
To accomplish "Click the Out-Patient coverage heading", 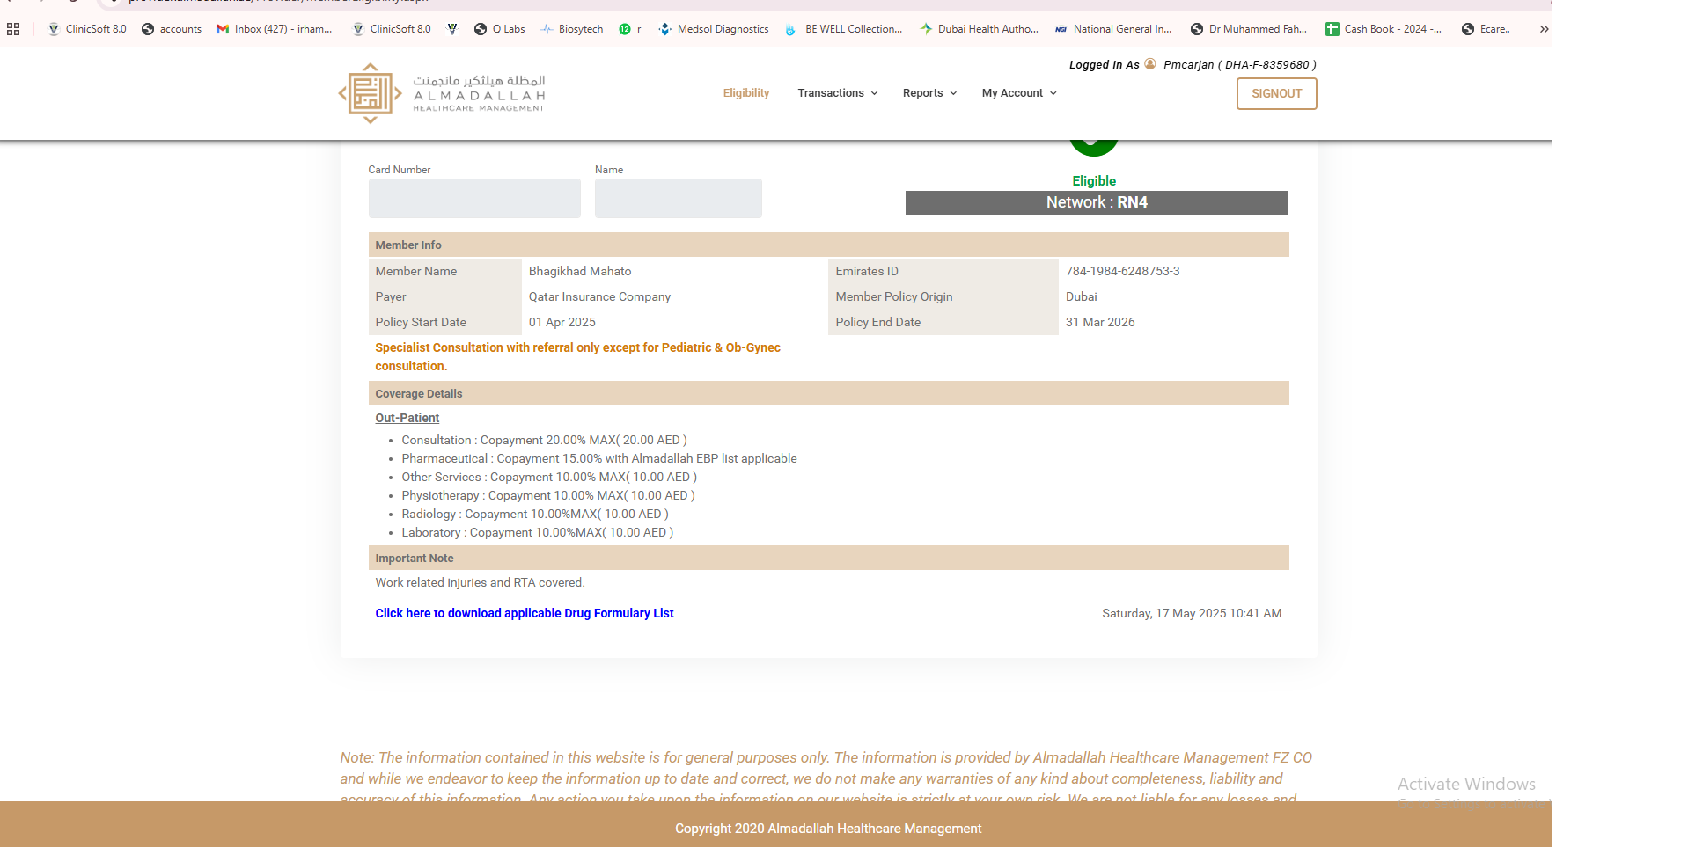I will click(407, 418).
